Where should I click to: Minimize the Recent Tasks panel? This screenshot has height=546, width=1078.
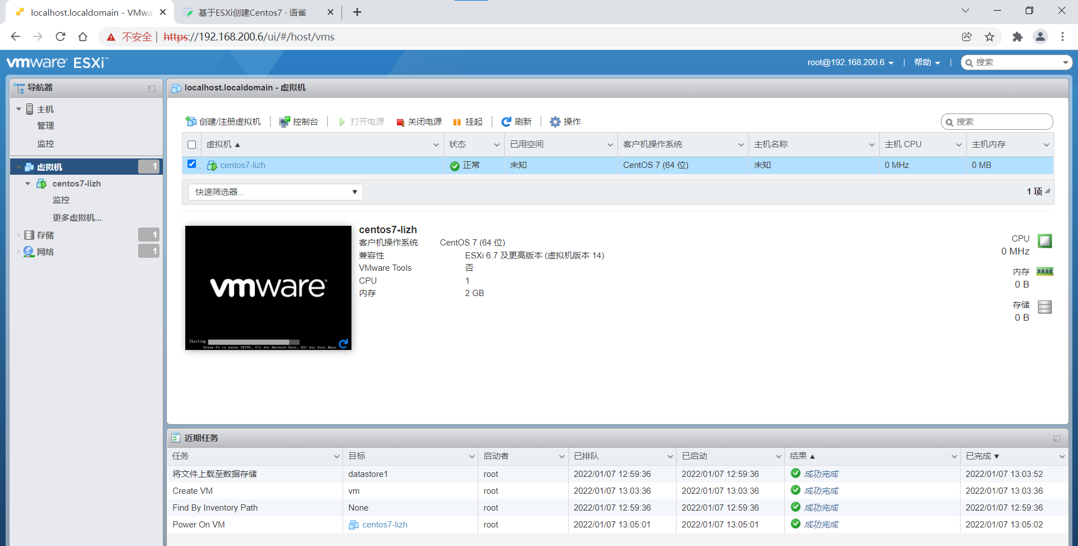(x=1057, y=438)
